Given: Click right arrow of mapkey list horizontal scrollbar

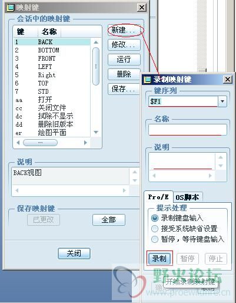Looking at the screenshot, I should 85,143.
